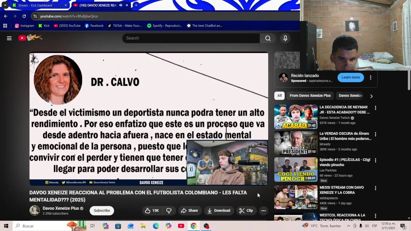Select From Davoo Xeneize Plus chip
Image resolution: width=411 pixels, height=231 pixels.
point(310,96)
